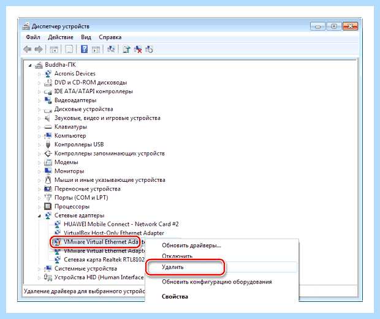The height and width of the screenshot is (319, 380).
Task: Select the Мониторы row label
Action: tap(69, 171)
